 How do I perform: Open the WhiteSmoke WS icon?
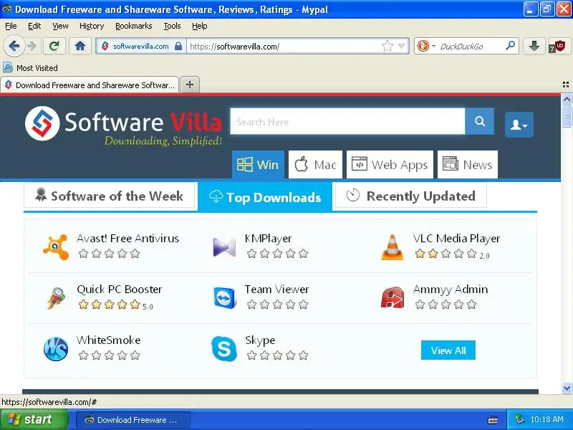pos(56,349)
